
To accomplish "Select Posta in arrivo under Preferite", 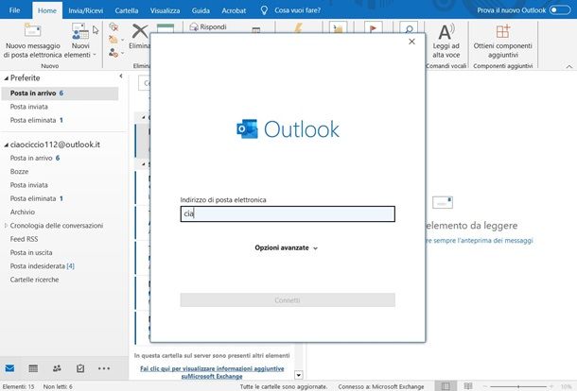I will pyautogui.click(x=60, y=93).
